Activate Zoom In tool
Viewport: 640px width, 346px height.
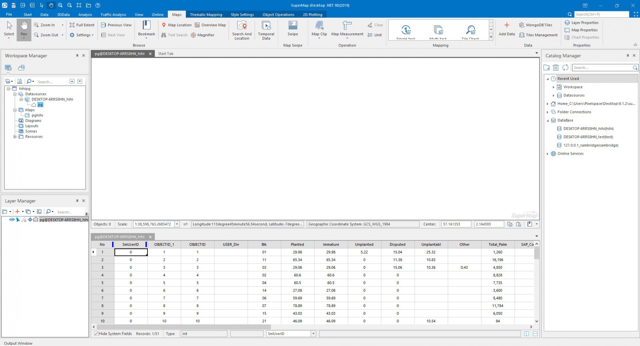click(45, 25)
